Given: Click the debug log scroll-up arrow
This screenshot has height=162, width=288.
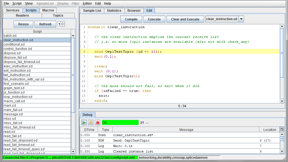Looking at the screenshot, I should (x=282, y=134).
